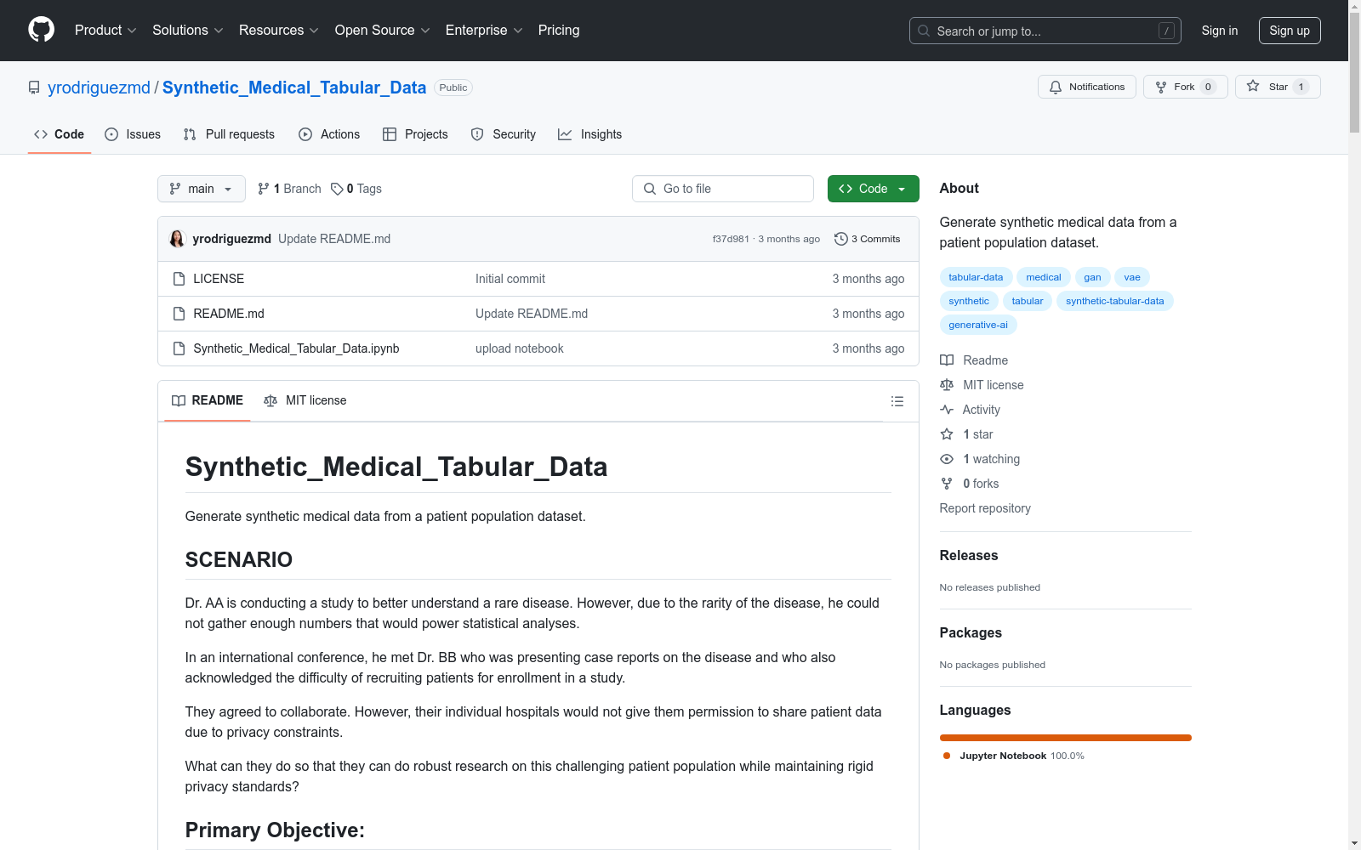Click the book icon beside Readme in About

point(947,360)
